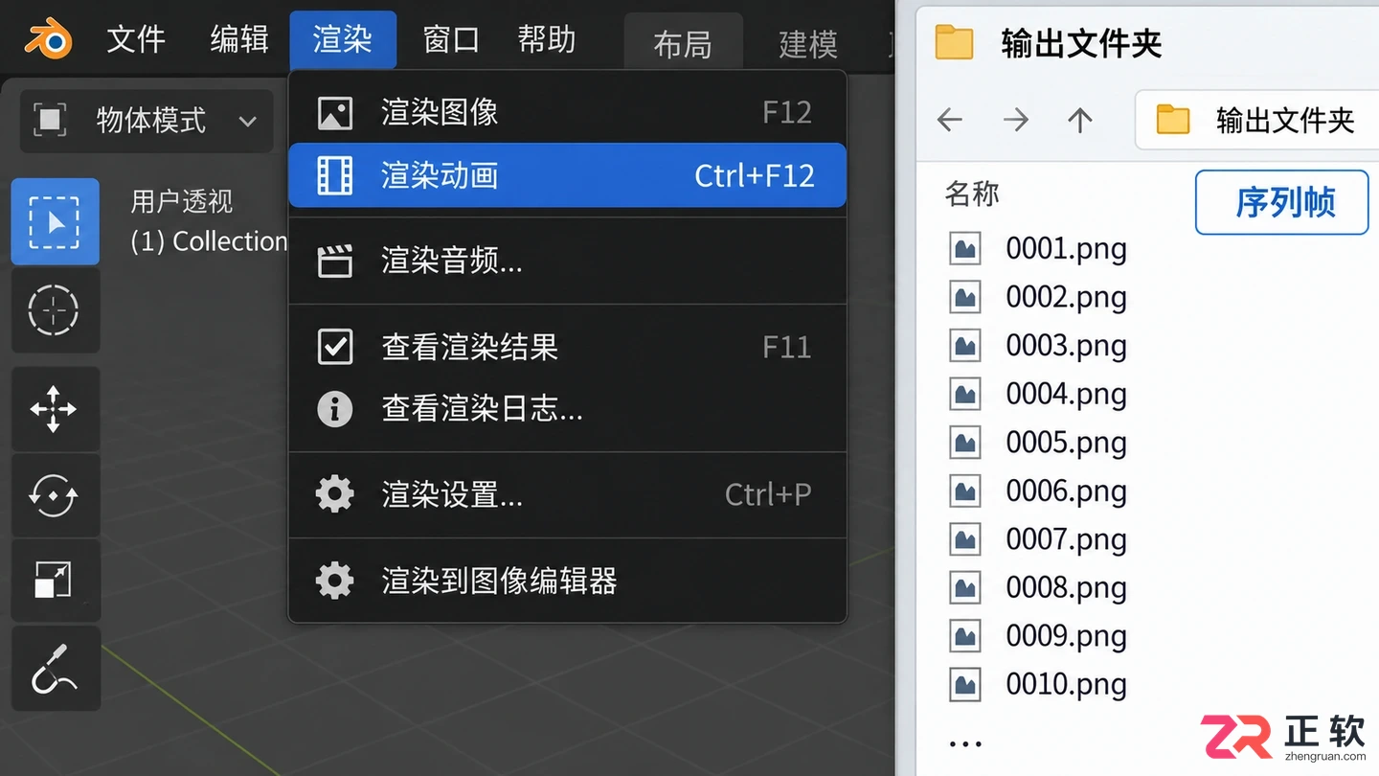This screenshot has height=776, width=1379.
Task: Activate the 3D cursor tool
Action: pyautogui.click(x=55, y=309)
